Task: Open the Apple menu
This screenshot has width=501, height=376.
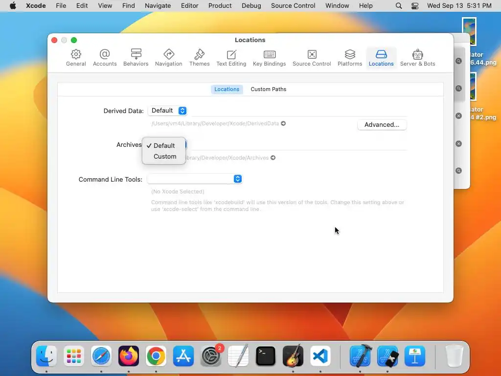Action: click(x=13, y=6)
